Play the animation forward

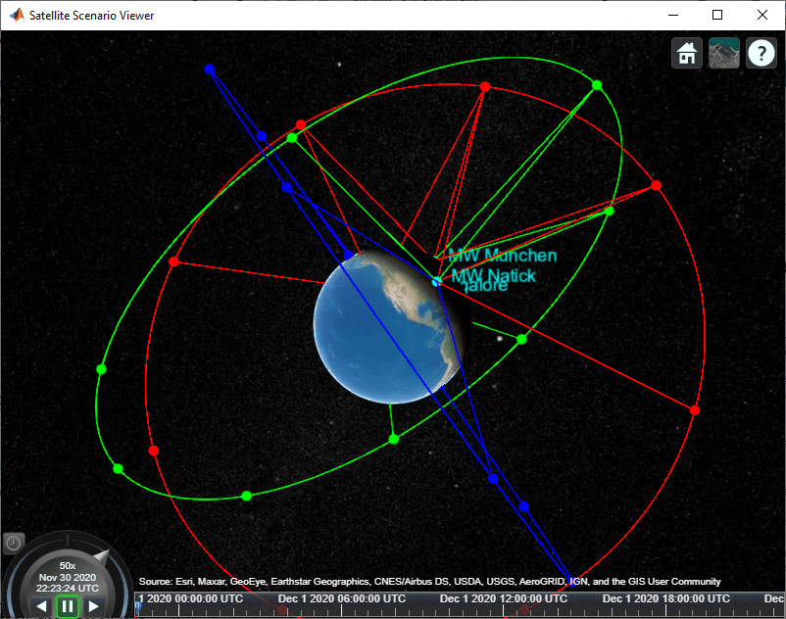pyautogui.click(x=93, y=606)
